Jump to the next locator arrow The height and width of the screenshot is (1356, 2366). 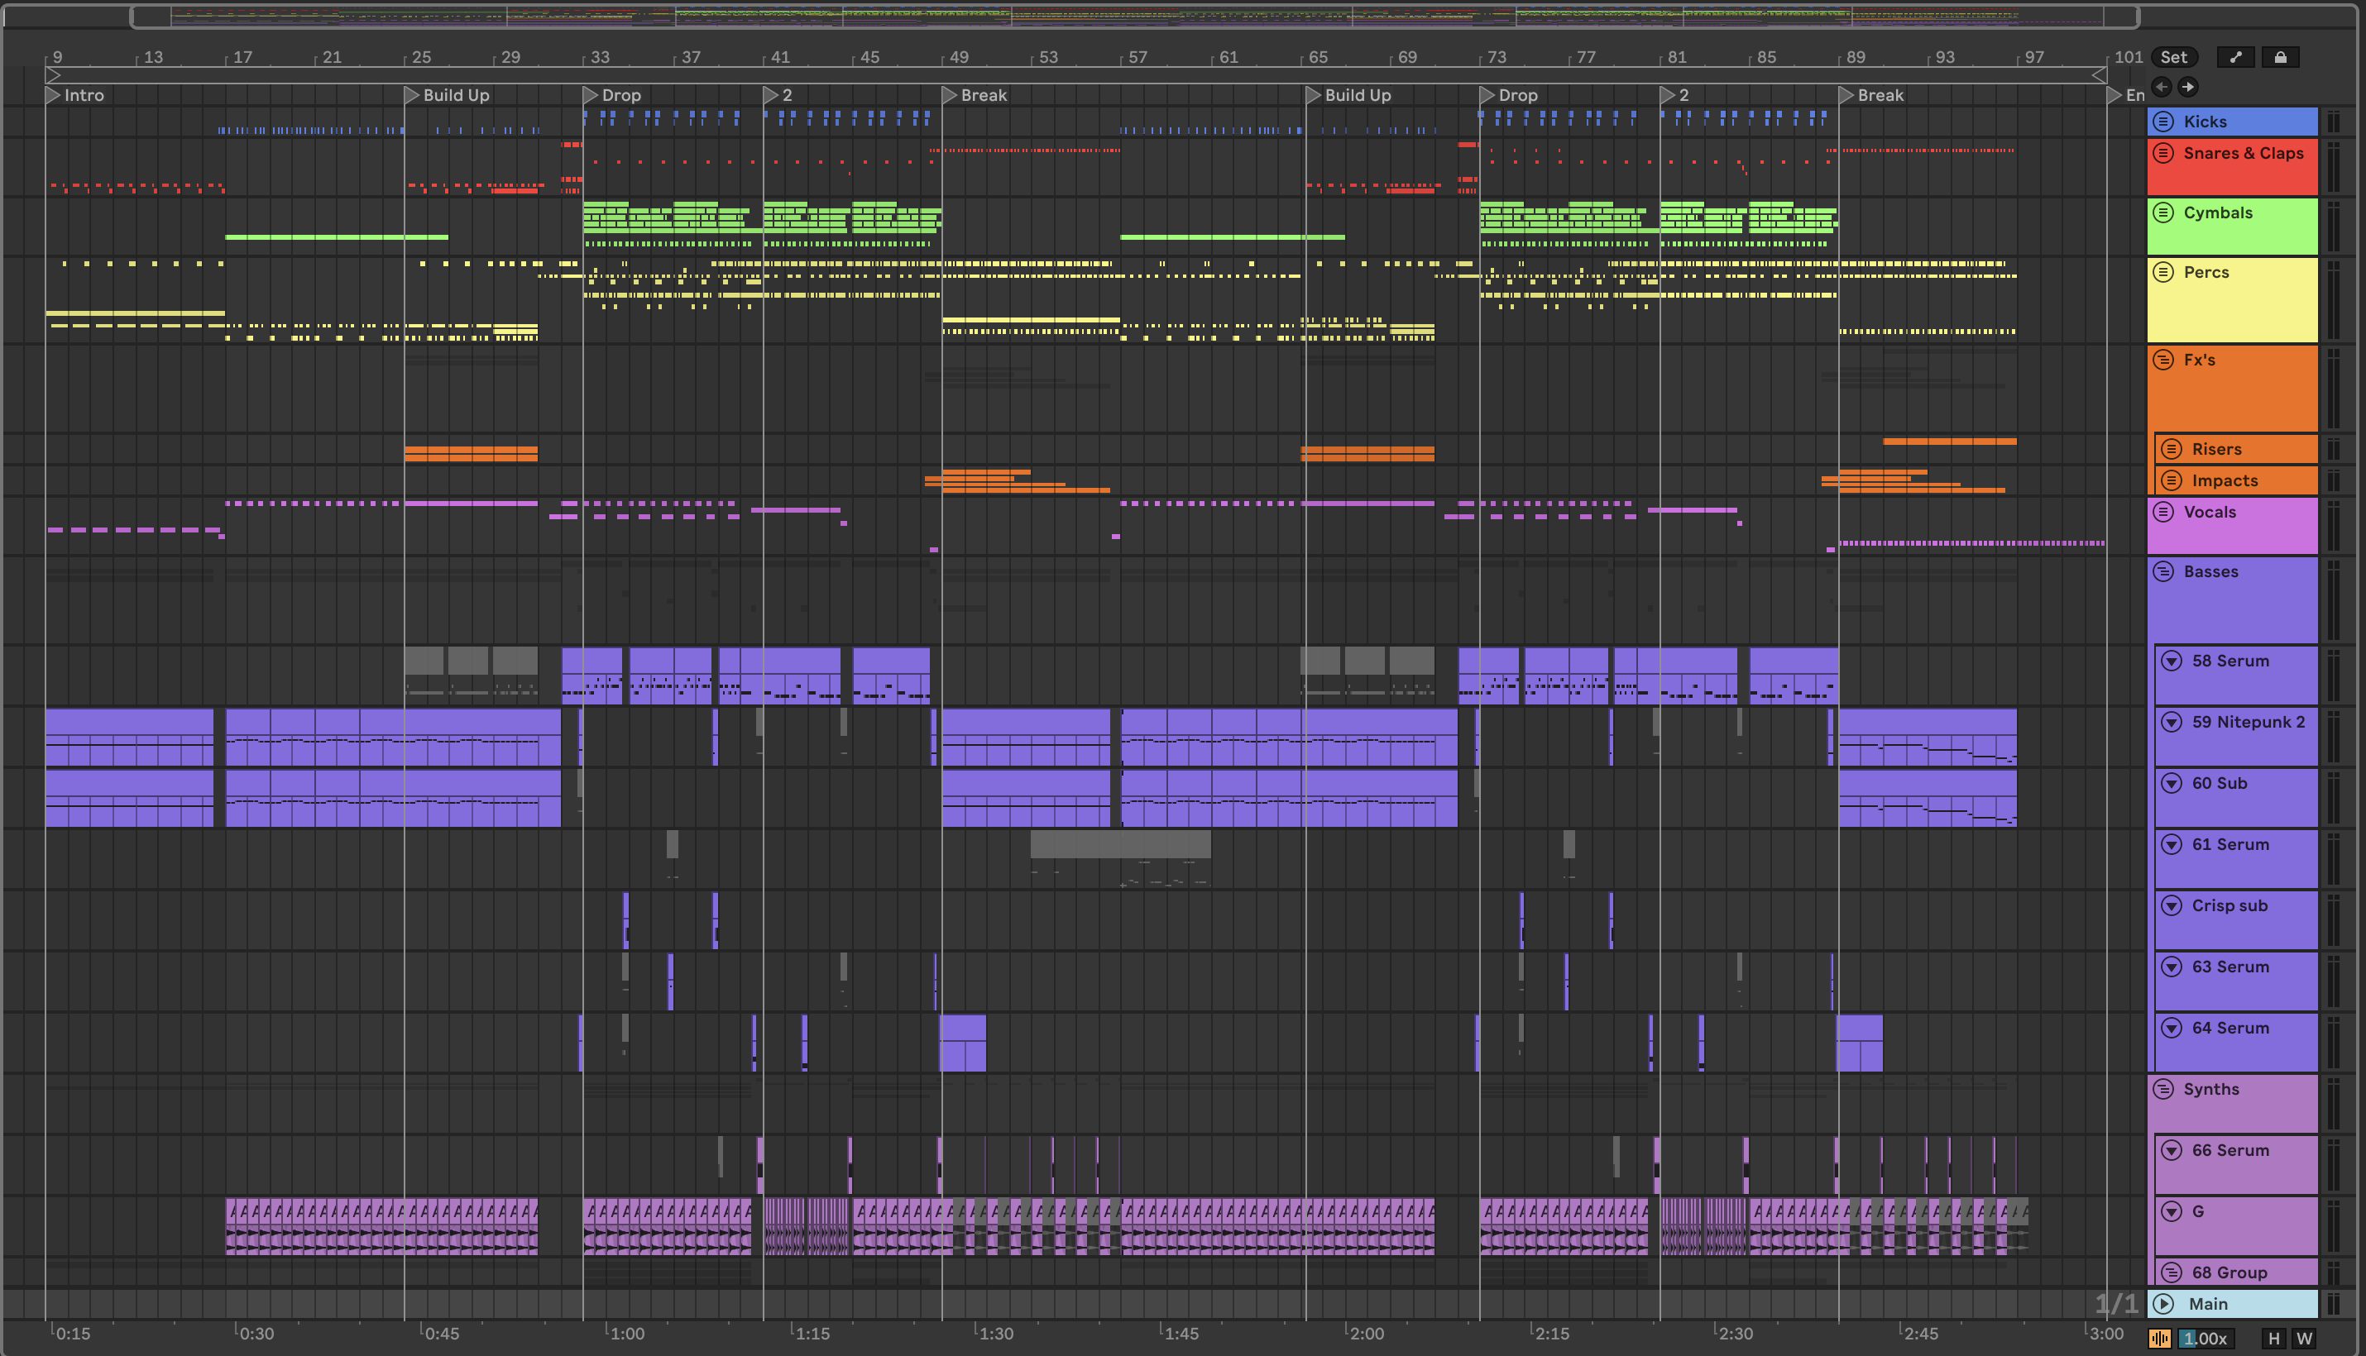pos(2188,87)
